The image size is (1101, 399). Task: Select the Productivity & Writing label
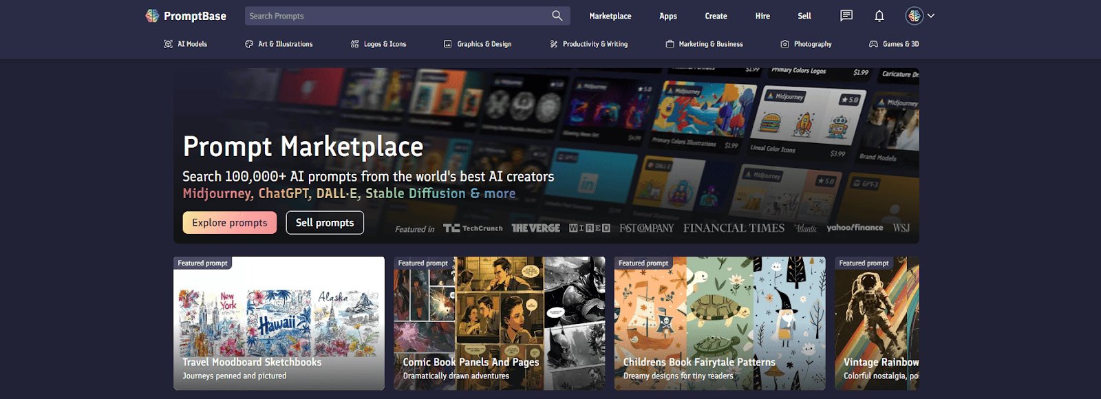coord(595,44)
